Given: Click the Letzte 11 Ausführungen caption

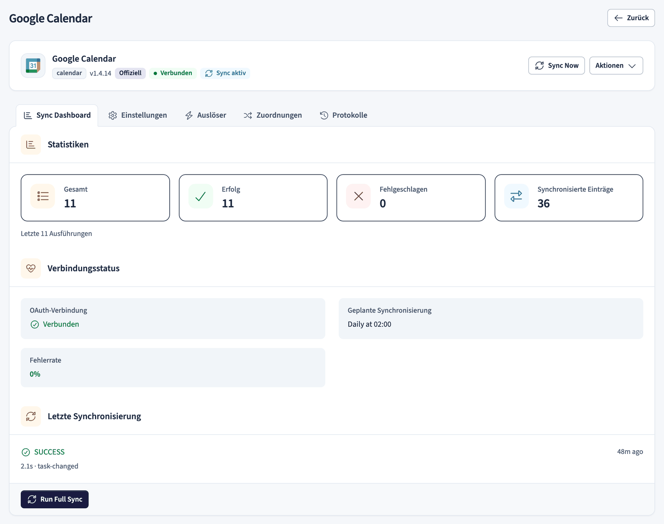Looking at the screenshot, I should (x=56, y=233).
